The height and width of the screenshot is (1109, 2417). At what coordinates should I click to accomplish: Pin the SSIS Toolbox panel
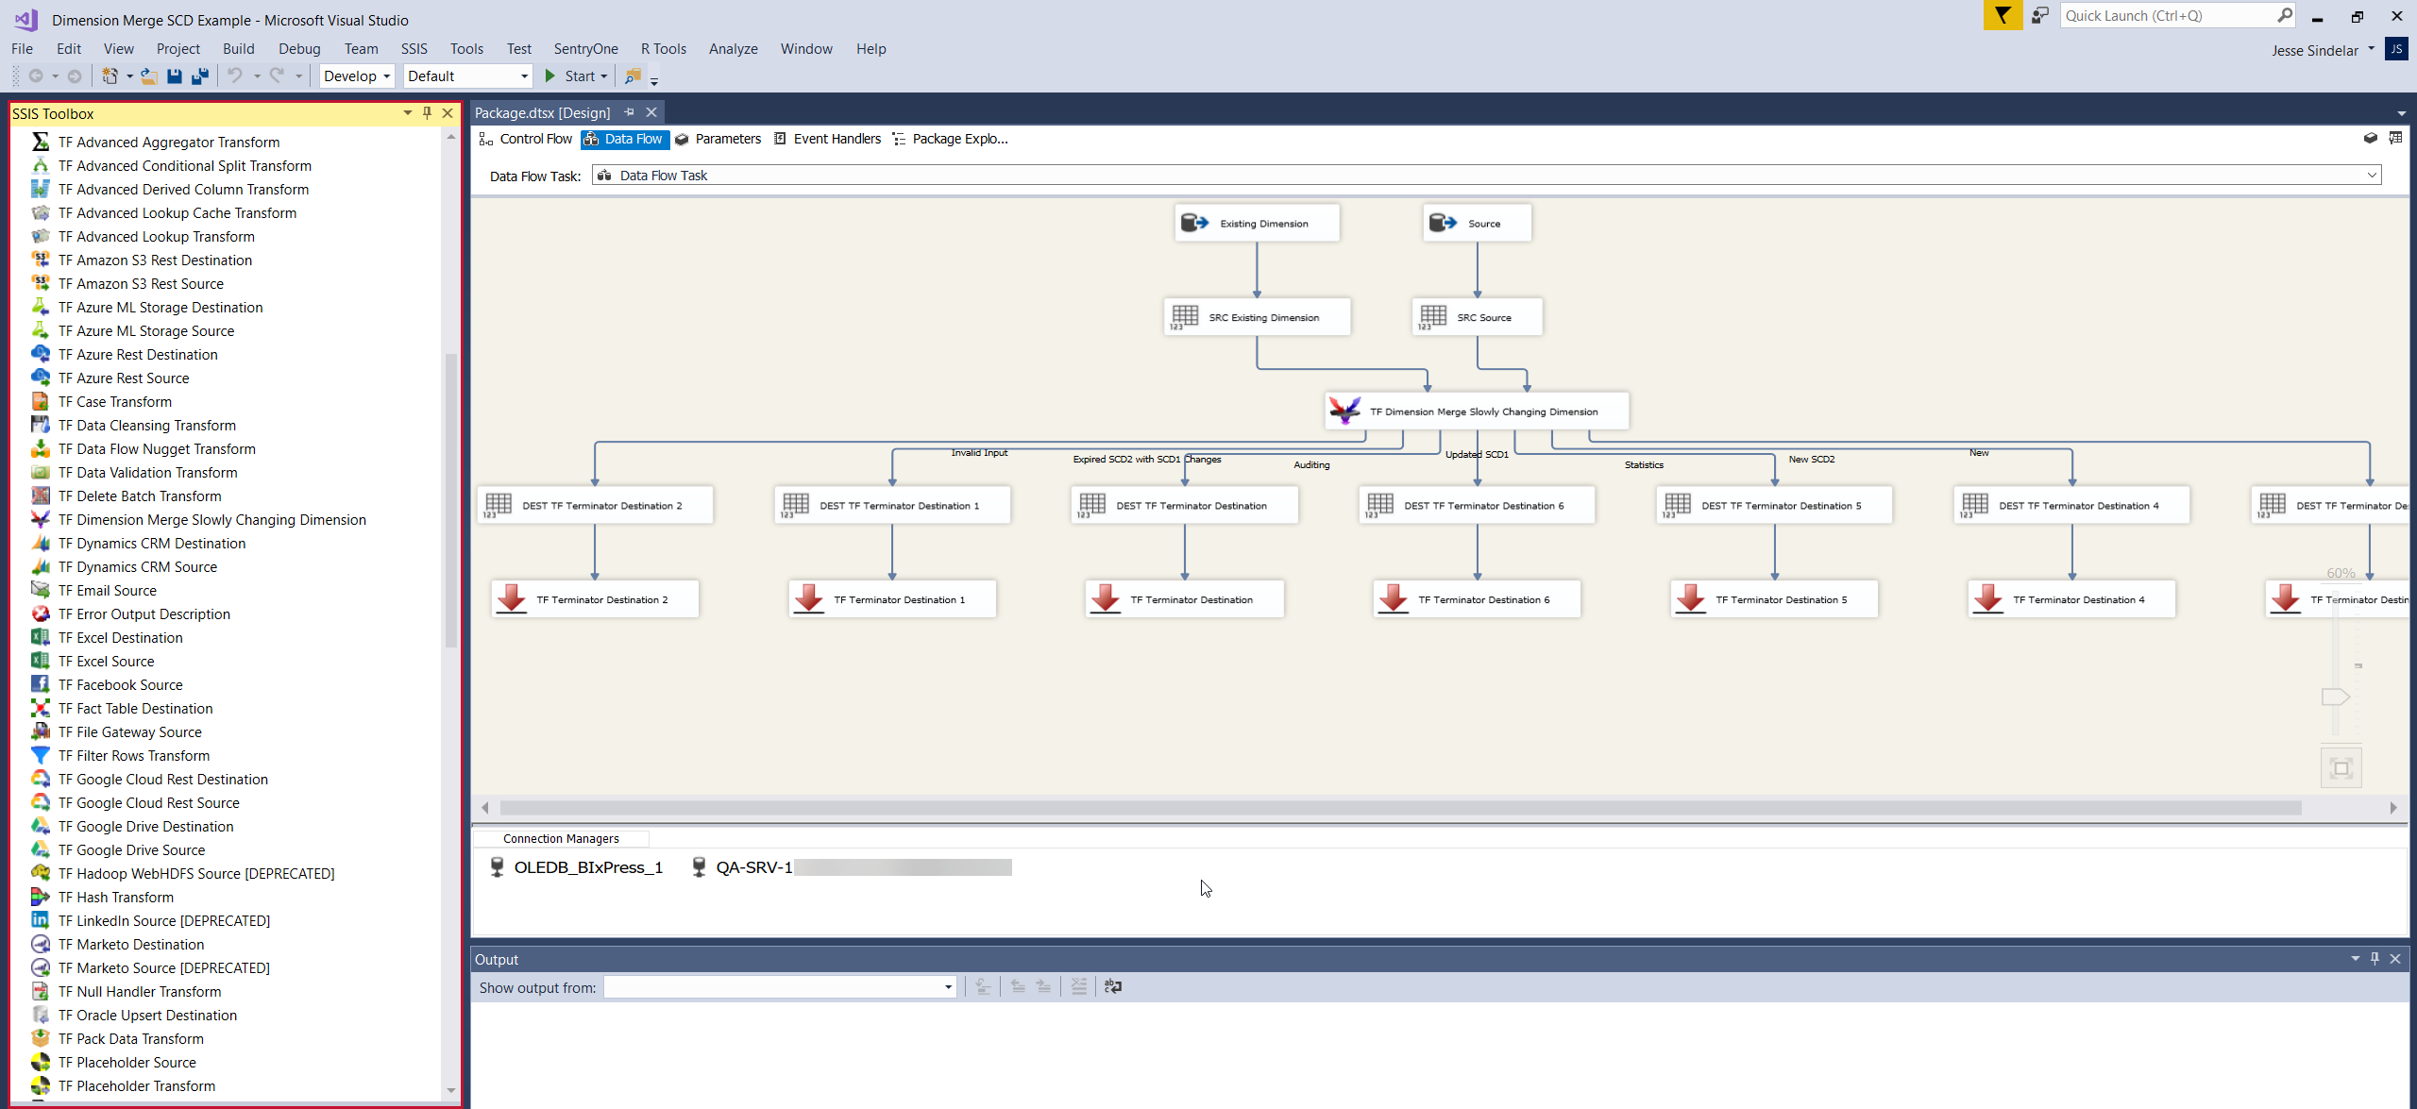pyautogui.click(x=427, y=112)
